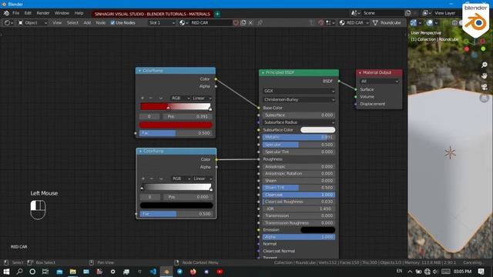Add a new workspace with plus icon
The width and height of the screenshot is (493, 277).
point(217,14)
